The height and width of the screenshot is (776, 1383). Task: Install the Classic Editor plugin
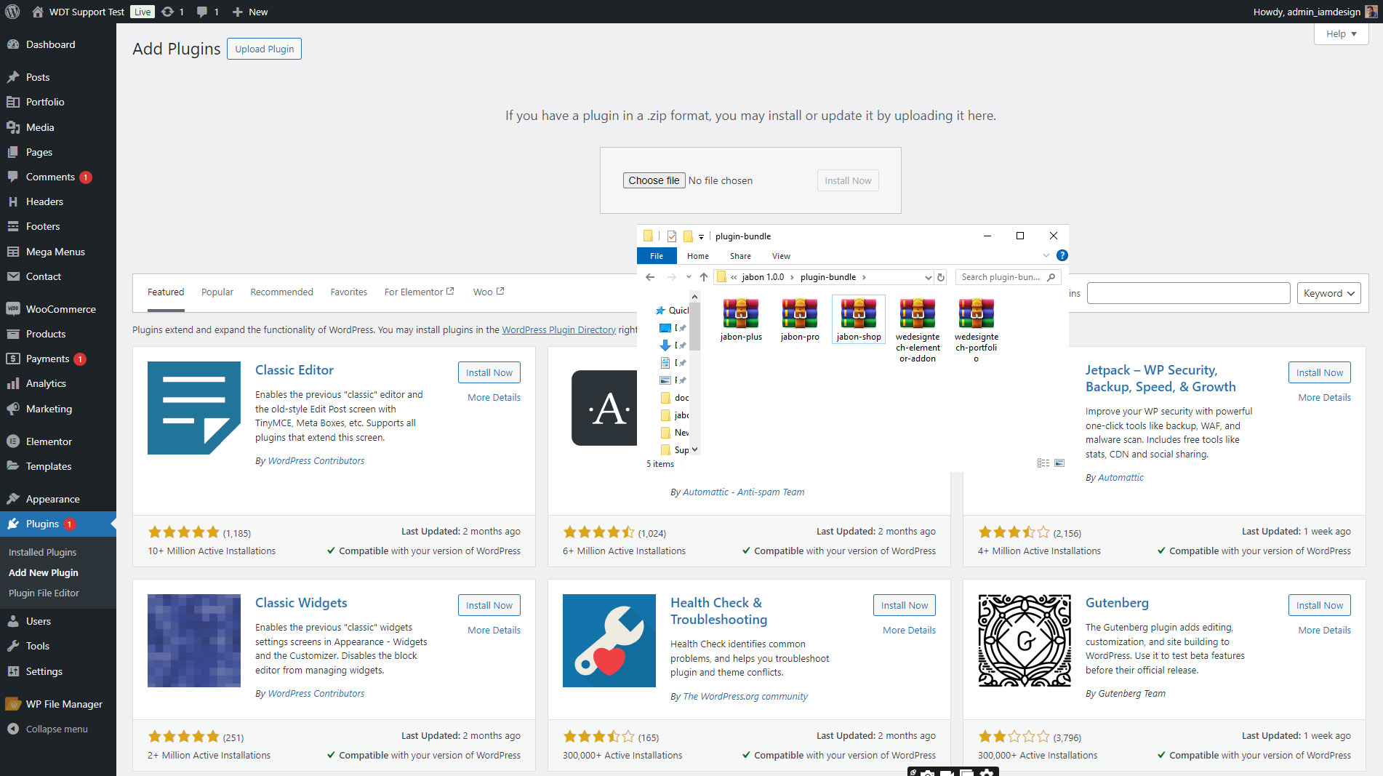pos(489,372)
